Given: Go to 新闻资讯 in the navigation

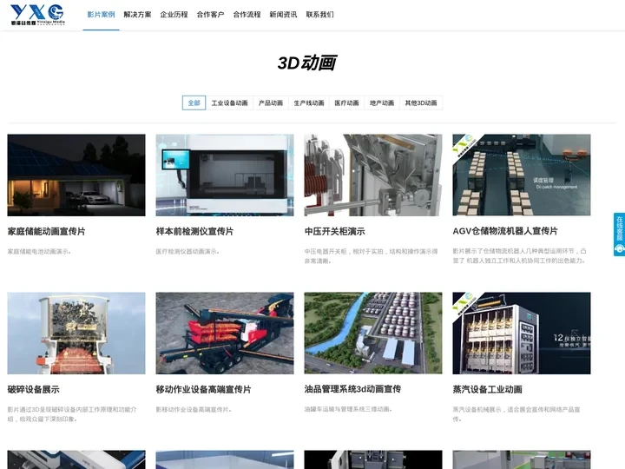Looking at the screenshot, I should tap(283, 15).
